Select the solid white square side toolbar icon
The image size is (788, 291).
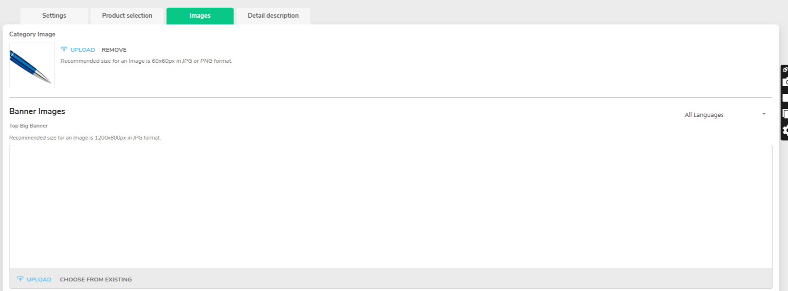[x=785, y=98]
